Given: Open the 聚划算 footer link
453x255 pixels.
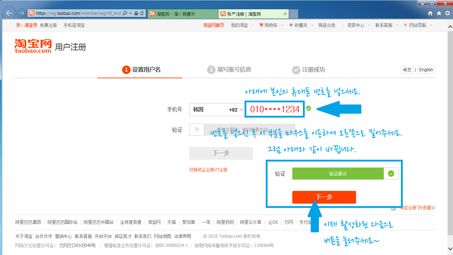Looking at the screenshot, I should 189,222.
